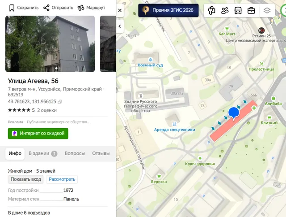
Task: Click the Аренда спецтехники marker
Action: click(175, 124)
